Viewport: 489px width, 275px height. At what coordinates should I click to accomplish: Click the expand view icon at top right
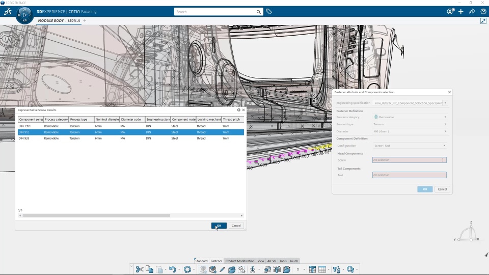point(483,21)
